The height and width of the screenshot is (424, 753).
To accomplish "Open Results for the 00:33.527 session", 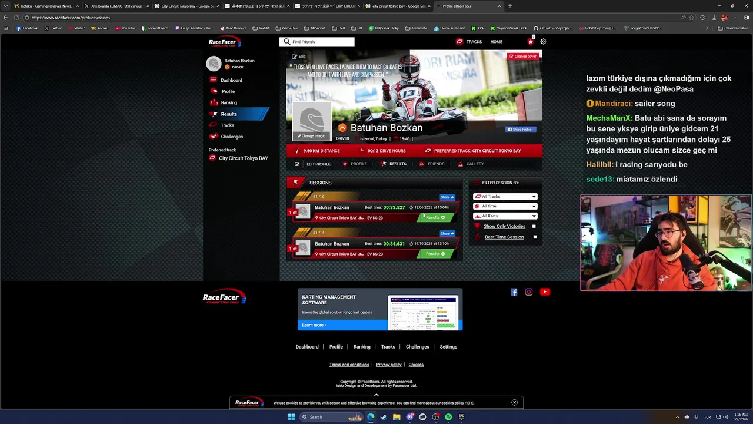I will tap(435, 218).
